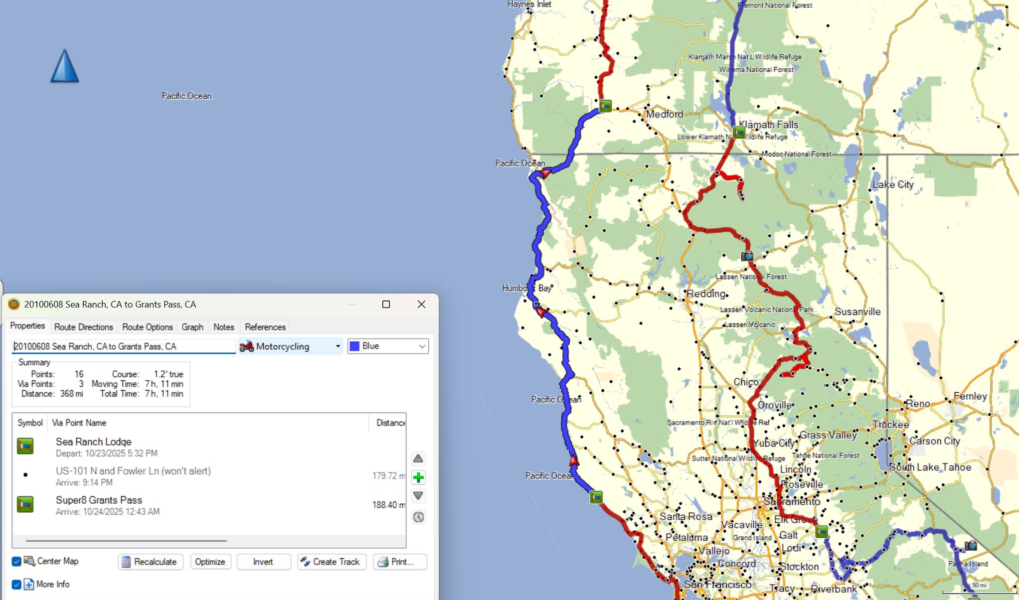1019x600 pixels.
Task: Open the Route Options tab
Action: coord(147,327)
